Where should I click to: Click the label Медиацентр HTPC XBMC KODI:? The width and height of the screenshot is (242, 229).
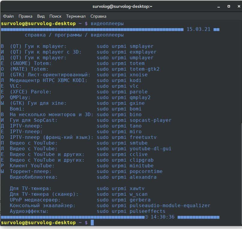pyautogui.click(x=49, y=81)
